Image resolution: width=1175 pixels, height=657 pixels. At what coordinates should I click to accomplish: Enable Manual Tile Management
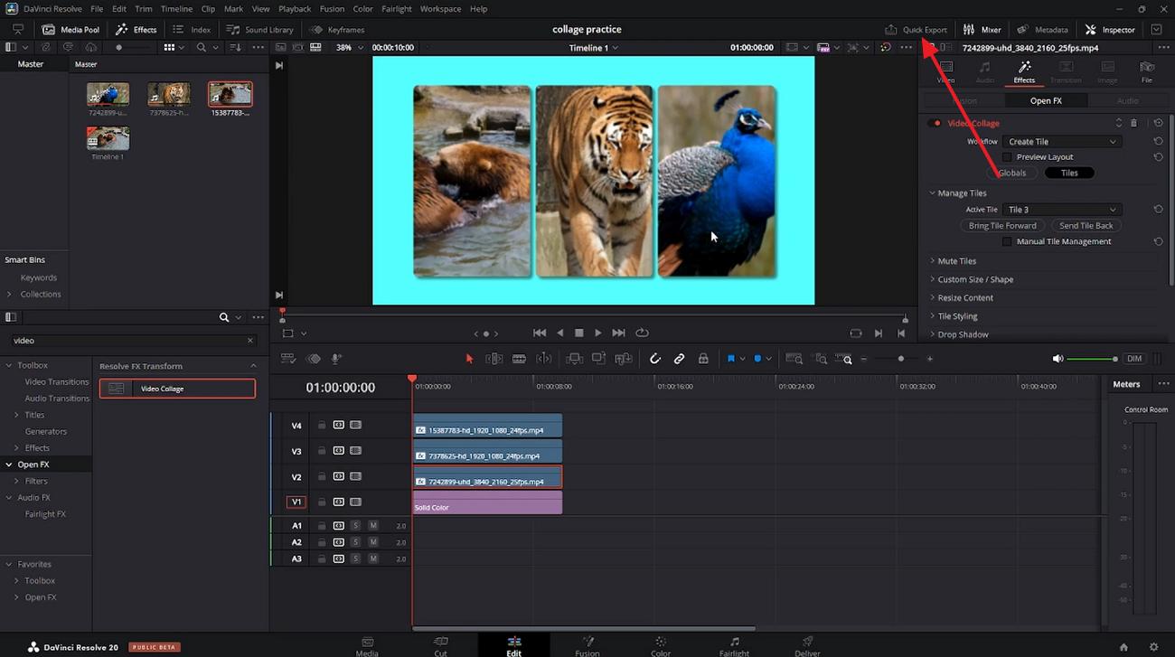coord(1007,241)
